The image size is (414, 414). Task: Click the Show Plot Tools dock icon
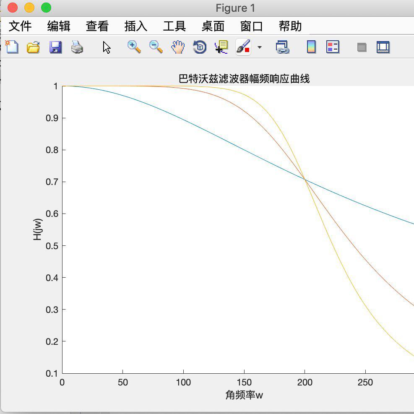tap(383, 47)
